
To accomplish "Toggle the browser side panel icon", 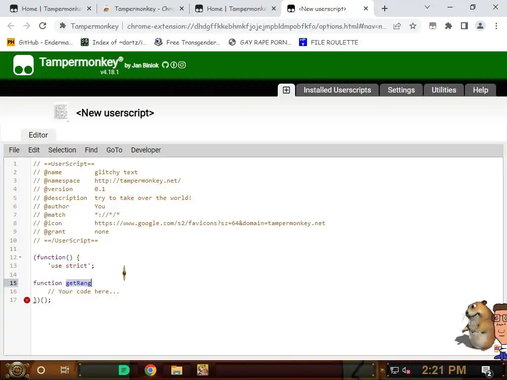I will tap(464, 26).
